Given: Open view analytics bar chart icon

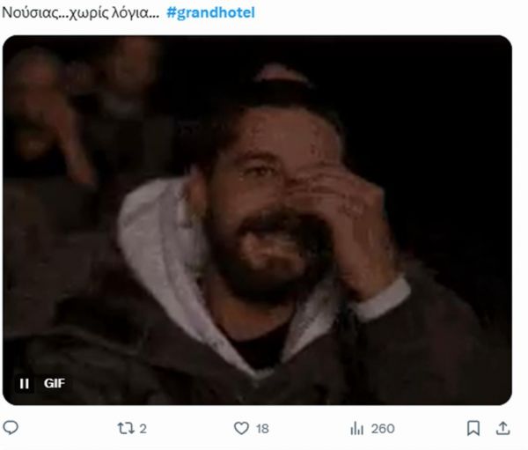Looking at the screenshot, I should (356, 429).
